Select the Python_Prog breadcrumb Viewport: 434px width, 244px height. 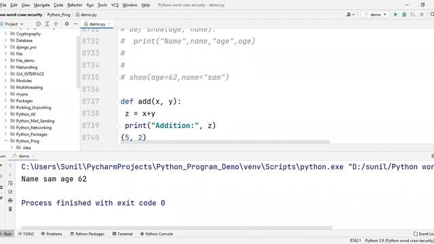[59, 15]
